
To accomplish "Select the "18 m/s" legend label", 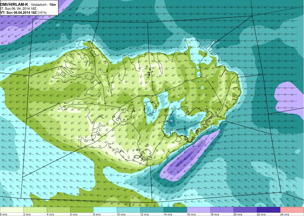I will pyautogui.click(x=215, y=214).
